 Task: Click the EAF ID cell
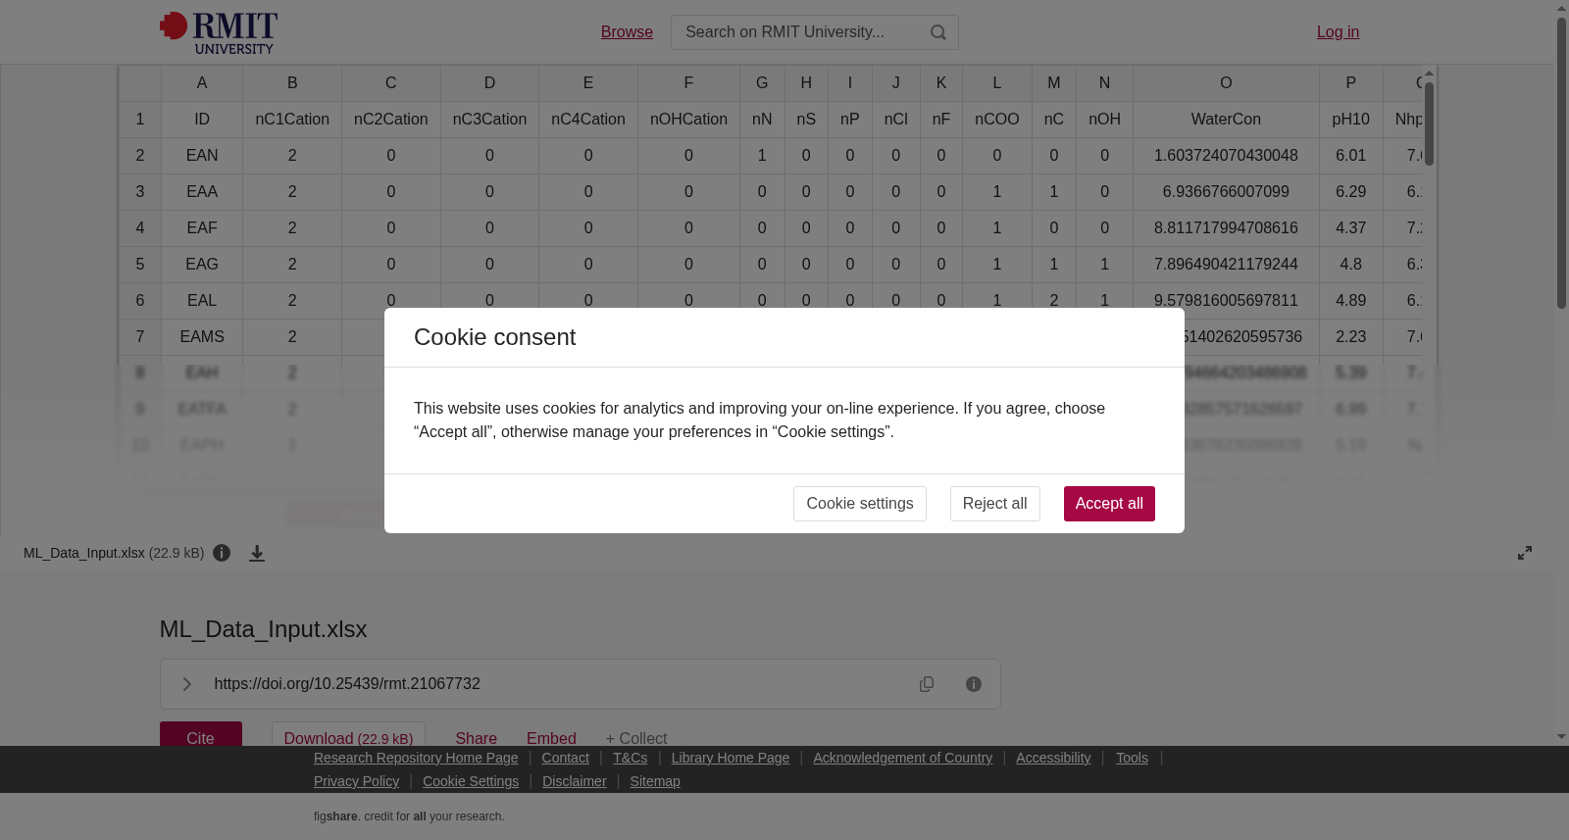click(202, 228)
